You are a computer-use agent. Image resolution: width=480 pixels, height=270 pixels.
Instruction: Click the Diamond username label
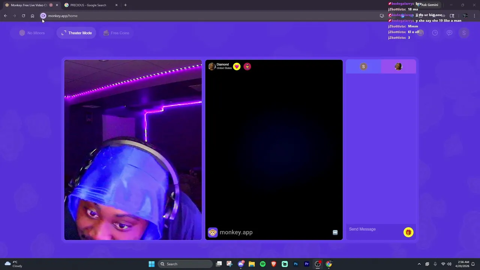(222, 64)
